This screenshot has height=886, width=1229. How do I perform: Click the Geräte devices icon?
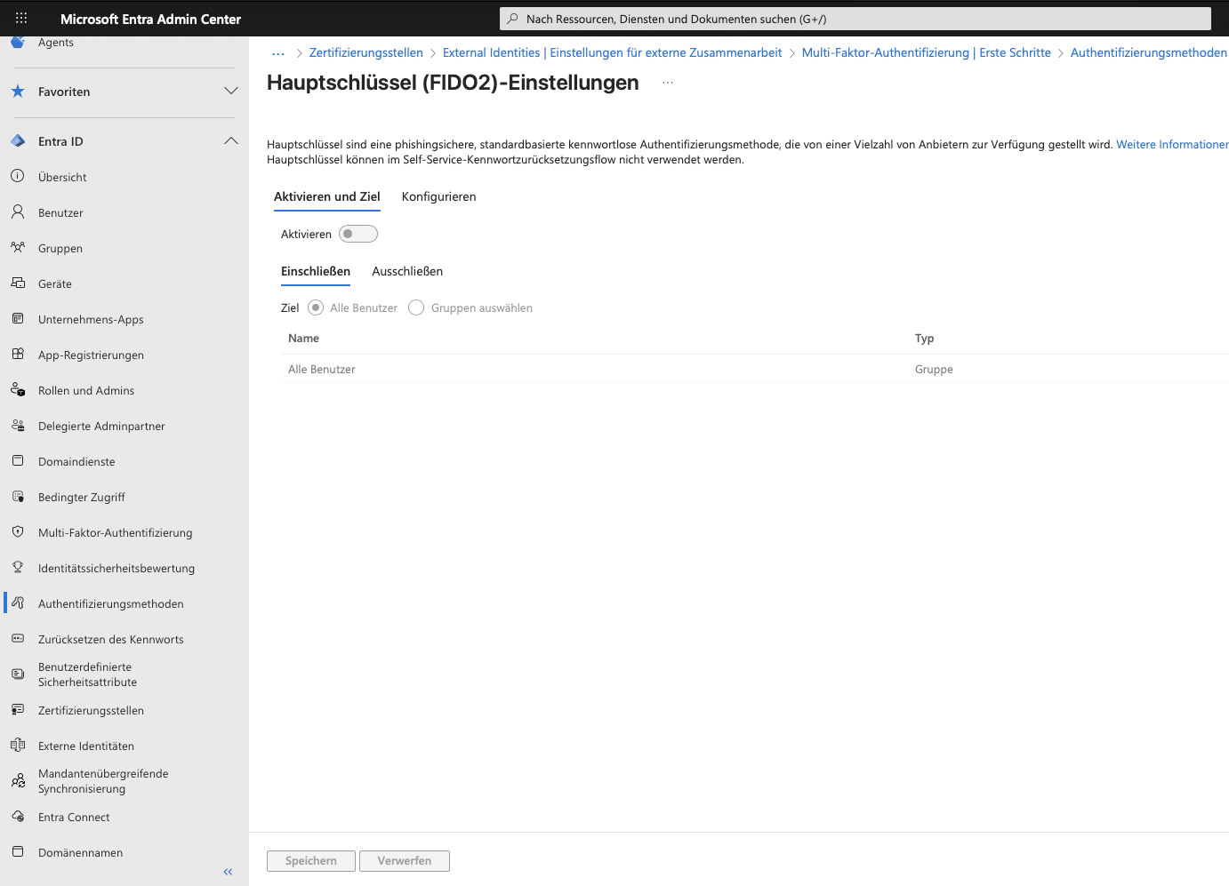[x=18, y=283]
